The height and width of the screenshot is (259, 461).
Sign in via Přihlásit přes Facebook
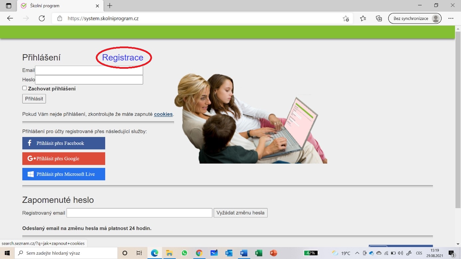point(64,143)
